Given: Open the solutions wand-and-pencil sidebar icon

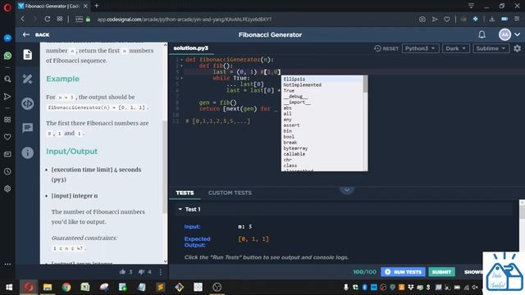Looking at the screenshot, I should point(27,79).
